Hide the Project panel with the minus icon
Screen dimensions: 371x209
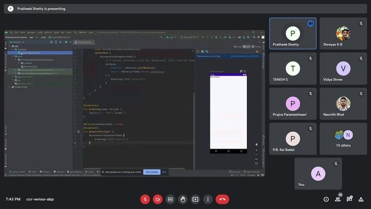(70, 42)
